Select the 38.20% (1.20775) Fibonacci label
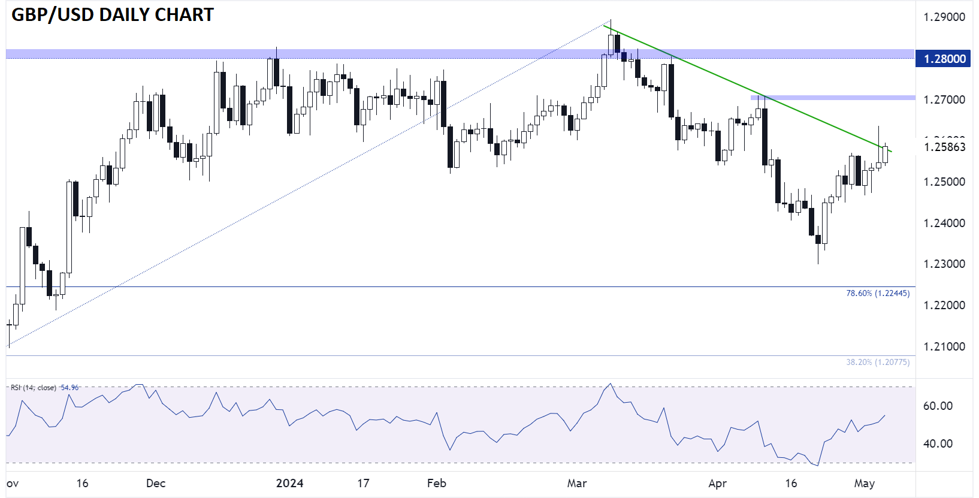 pyautogui.click(x=878, y=362)
